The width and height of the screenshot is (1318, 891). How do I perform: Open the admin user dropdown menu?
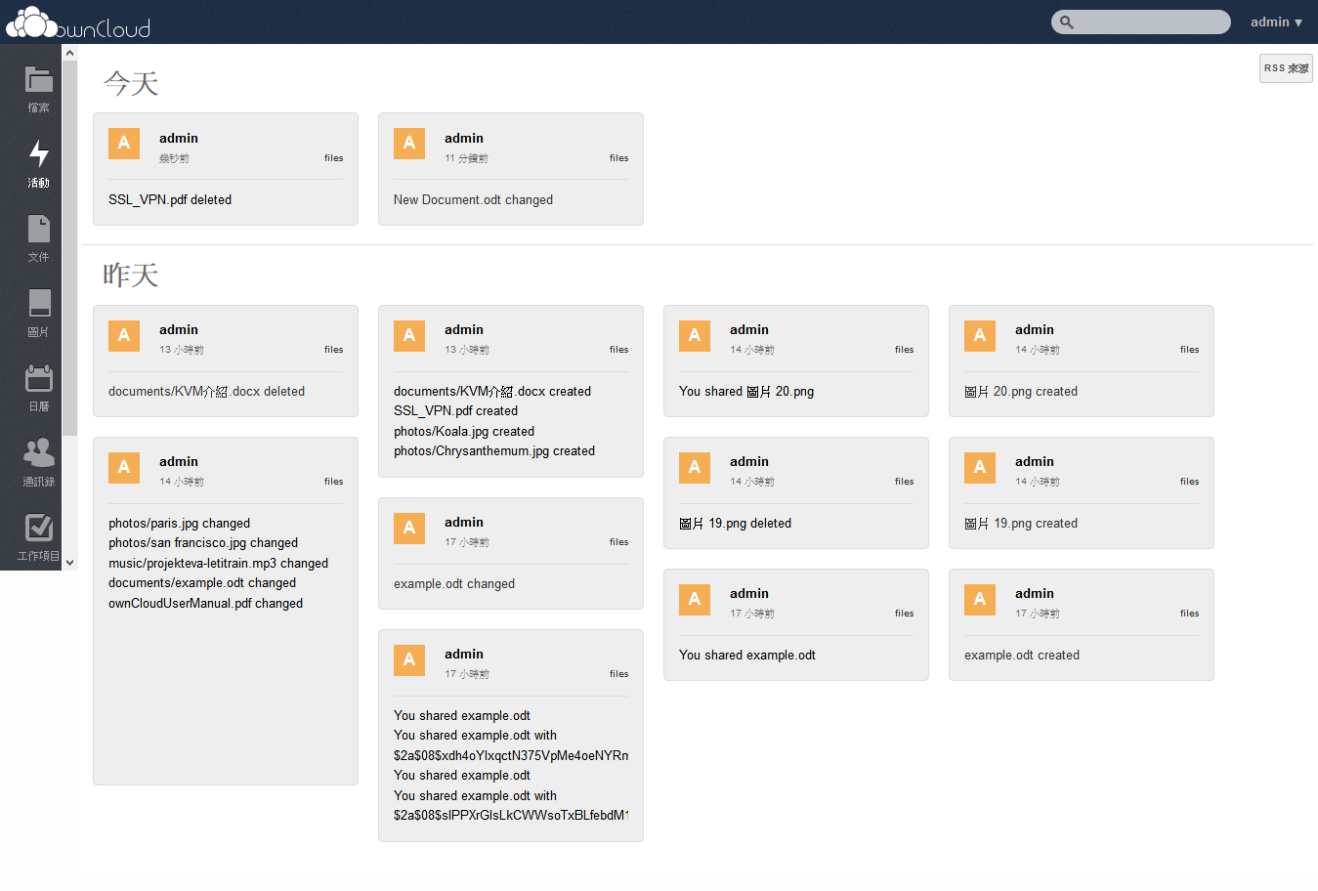[x=1276, y=21]
